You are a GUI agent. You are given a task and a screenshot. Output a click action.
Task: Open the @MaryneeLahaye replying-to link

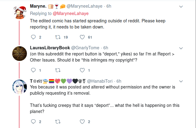pyautogui.click(x=71, y=13)
